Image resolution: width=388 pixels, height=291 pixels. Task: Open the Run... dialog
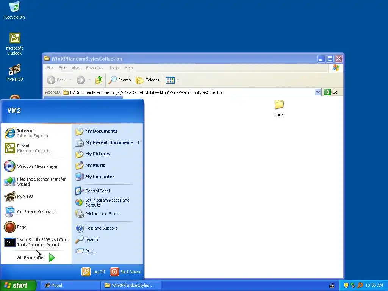108,251
